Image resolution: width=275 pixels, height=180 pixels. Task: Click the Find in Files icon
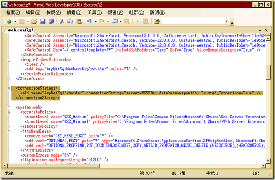(x=157, y=22)
